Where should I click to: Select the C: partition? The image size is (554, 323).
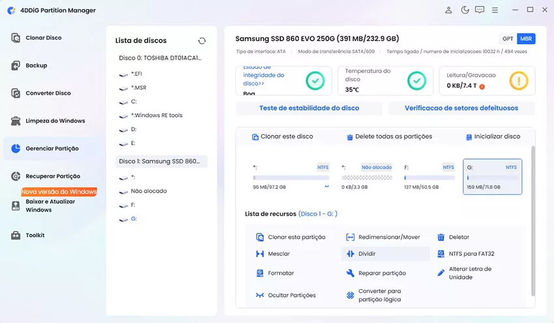[x=134, y=102]
